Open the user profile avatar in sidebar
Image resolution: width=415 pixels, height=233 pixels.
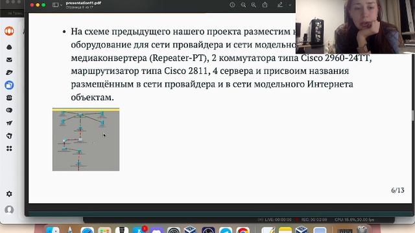click(x=9, y=210)
